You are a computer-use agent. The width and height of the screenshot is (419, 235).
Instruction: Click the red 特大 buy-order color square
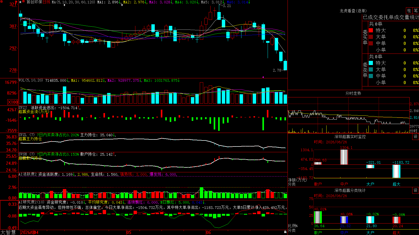pos(371,30)
